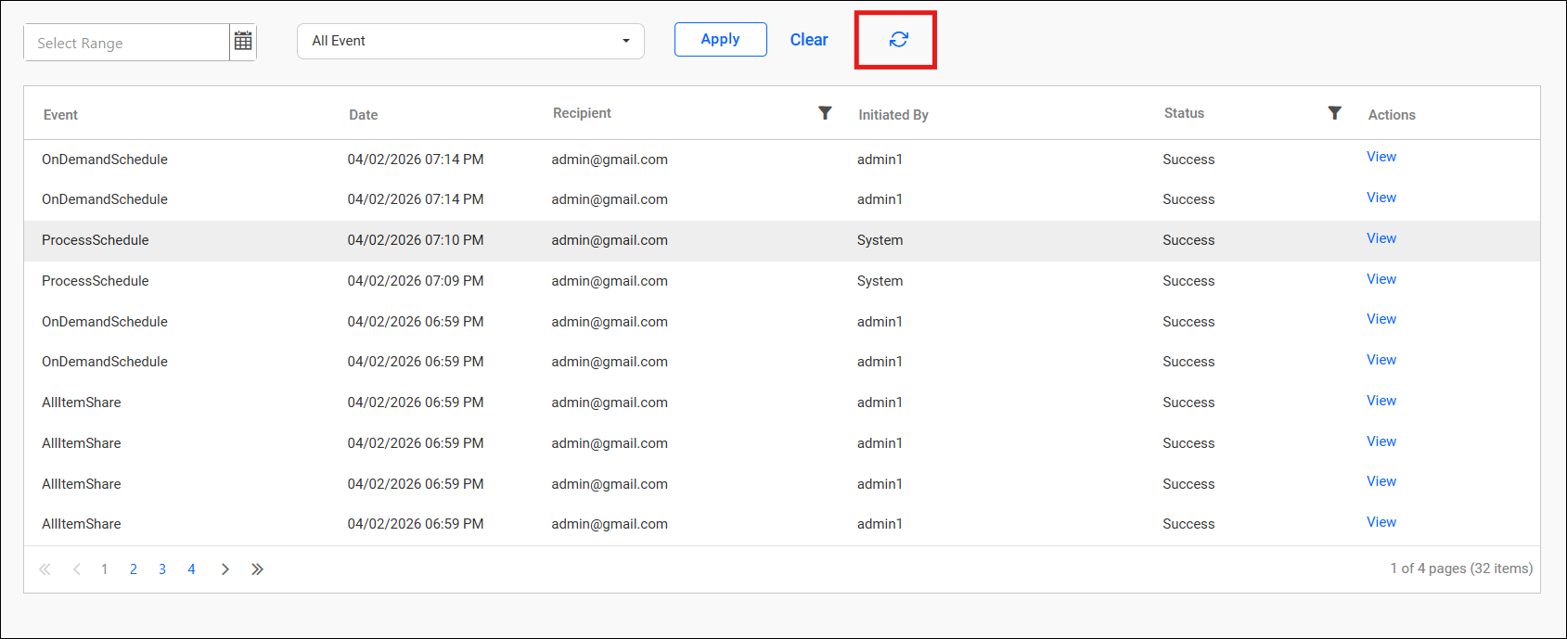1567x639 pixels.
Task: Click the 1 of 4 pages summary
Action: [x=1460, y=569]
